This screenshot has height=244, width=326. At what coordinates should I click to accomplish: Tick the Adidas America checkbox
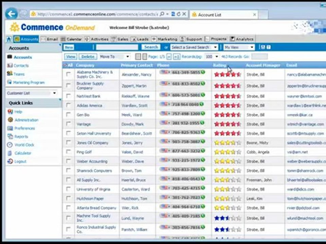[68, 105]
